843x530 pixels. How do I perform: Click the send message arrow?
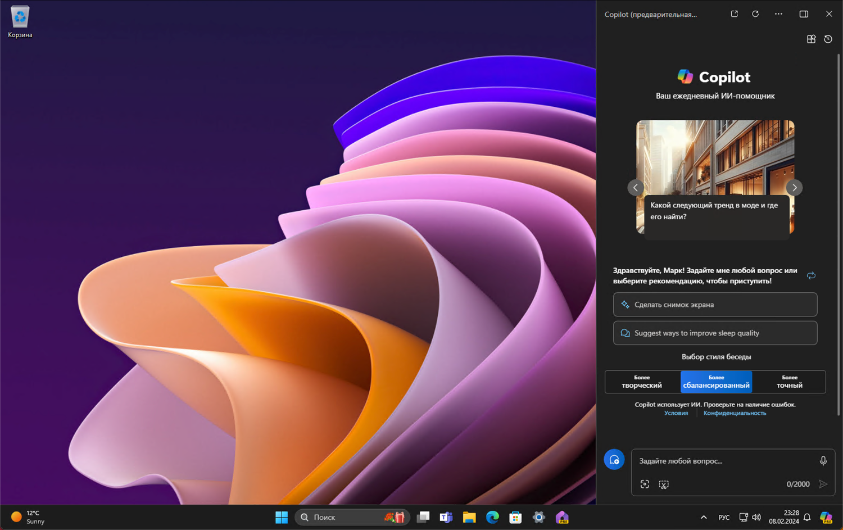pyautogui.click(x=823, y=484)
